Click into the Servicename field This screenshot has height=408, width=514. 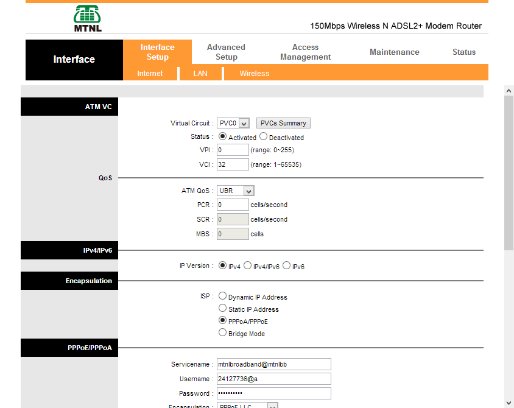click(273, 364)
